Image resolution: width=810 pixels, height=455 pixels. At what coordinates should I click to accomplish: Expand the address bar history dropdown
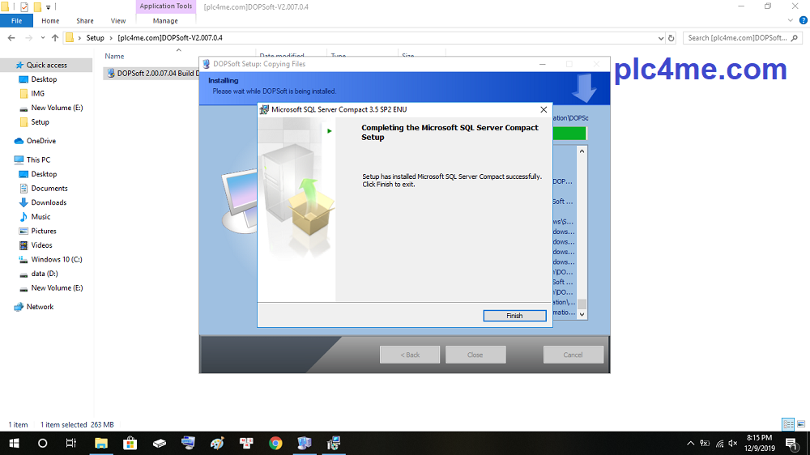[659, 37]
